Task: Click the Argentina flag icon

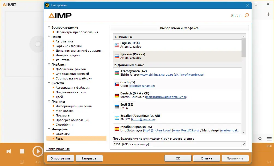Action: (x=117, y=118)
